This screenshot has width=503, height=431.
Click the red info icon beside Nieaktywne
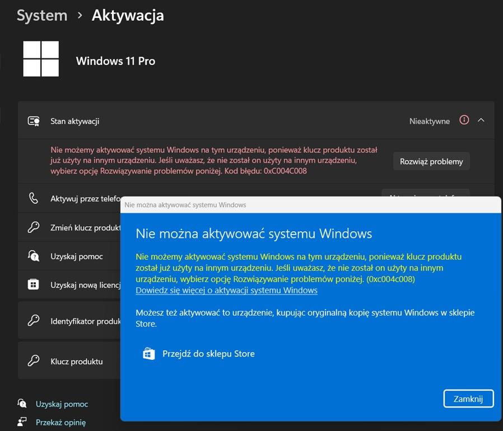click(464, 120)
